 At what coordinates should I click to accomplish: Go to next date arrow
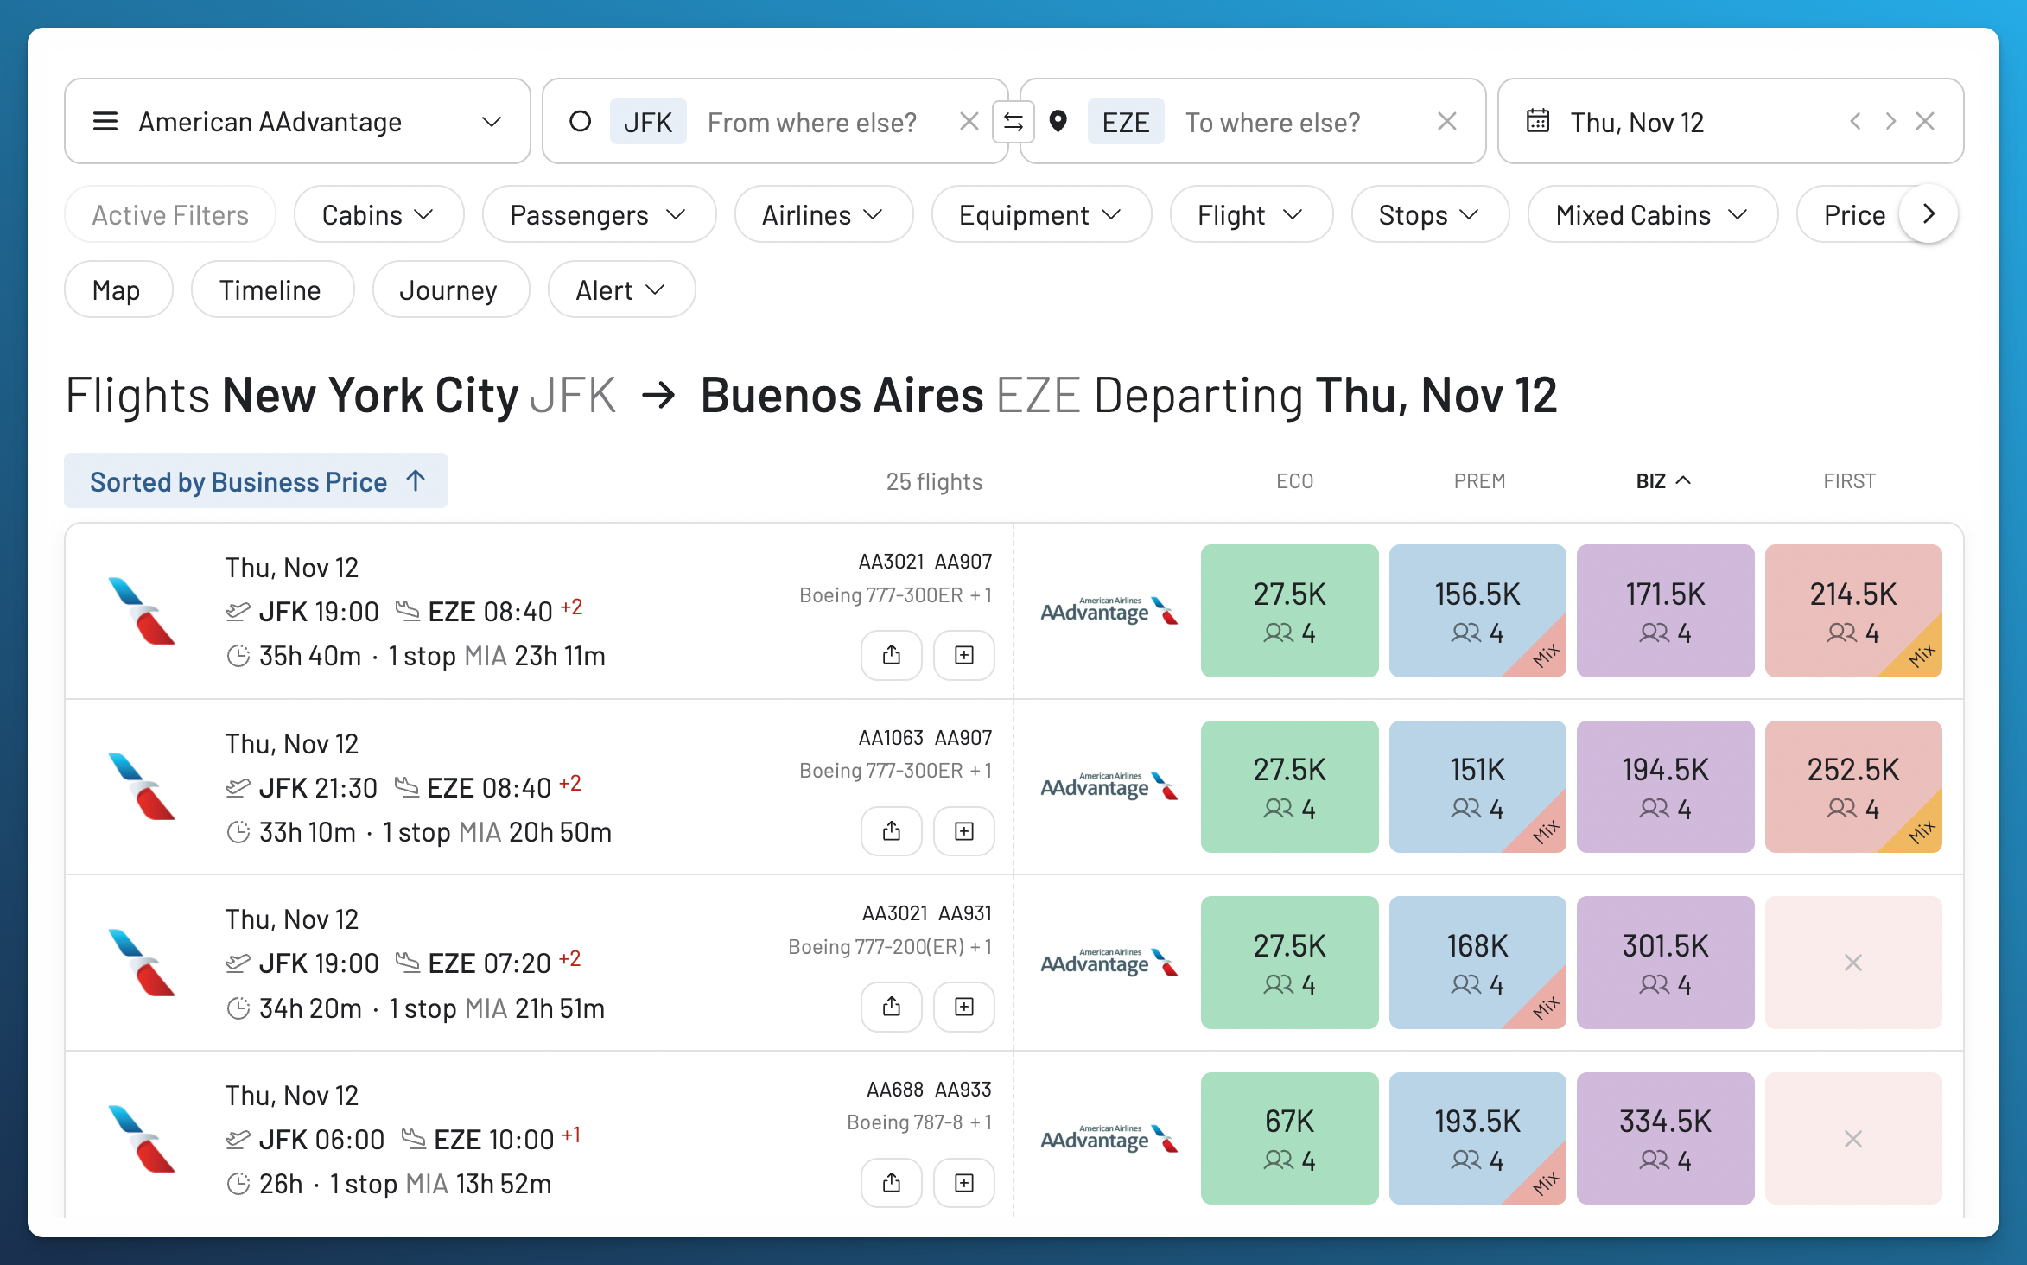click(x=1890, y=122)
